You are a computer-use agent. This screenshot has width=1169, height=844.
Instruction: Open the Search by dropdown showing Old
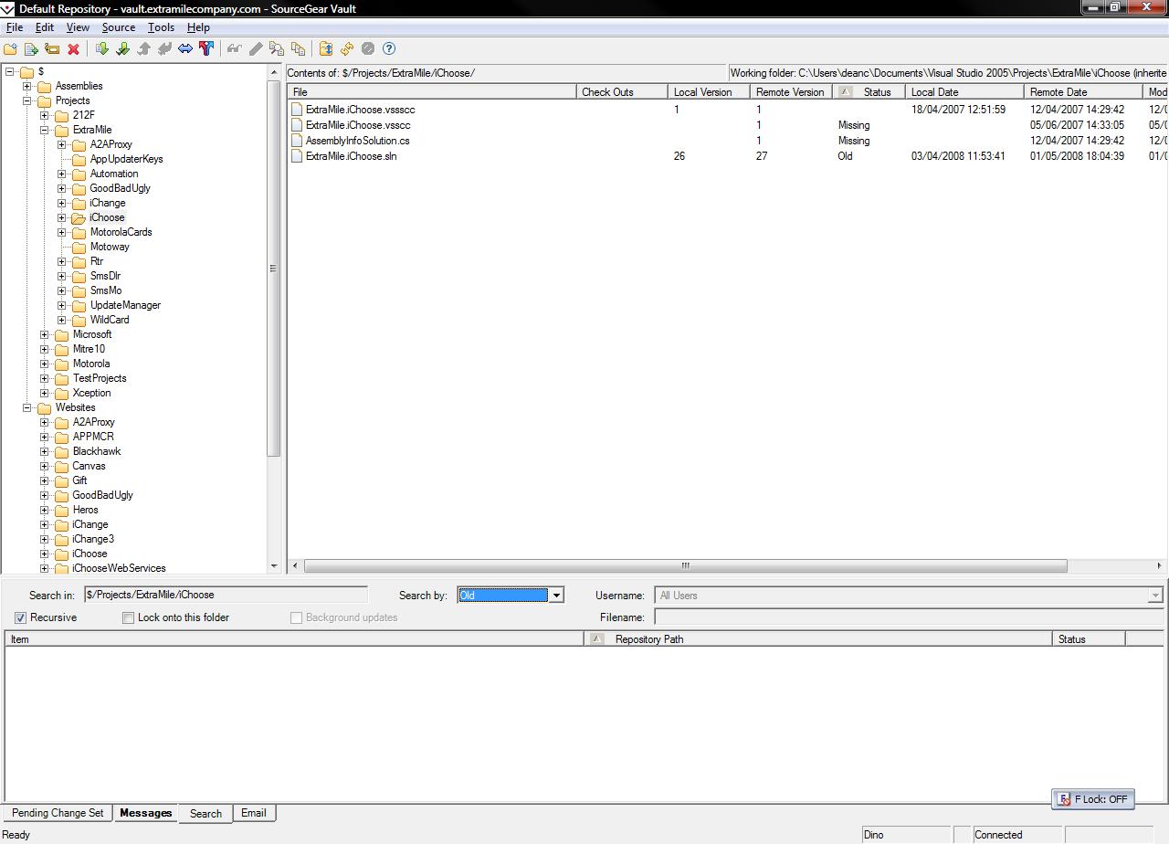tap(556, 596)
